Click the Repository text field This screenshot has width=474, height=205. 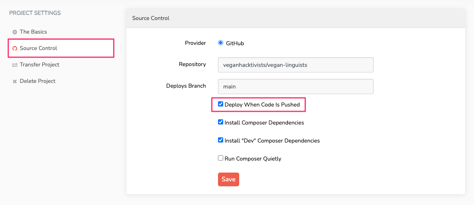tap(295, 65)
